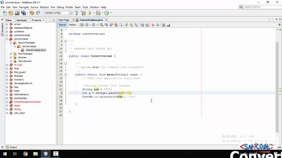
Task: Collapse the Source Packages node
Action: point(11,43)
